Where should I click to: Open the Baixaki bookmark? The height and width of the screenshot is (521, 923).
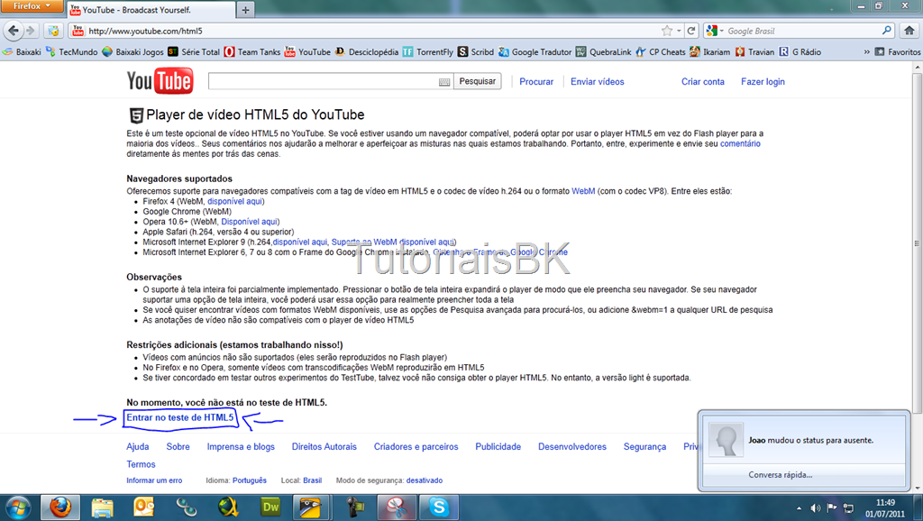[23, 51]
